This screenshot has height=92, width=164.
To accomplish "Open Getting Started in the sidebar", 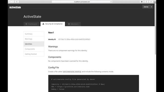I will click(x=34, y=54).
